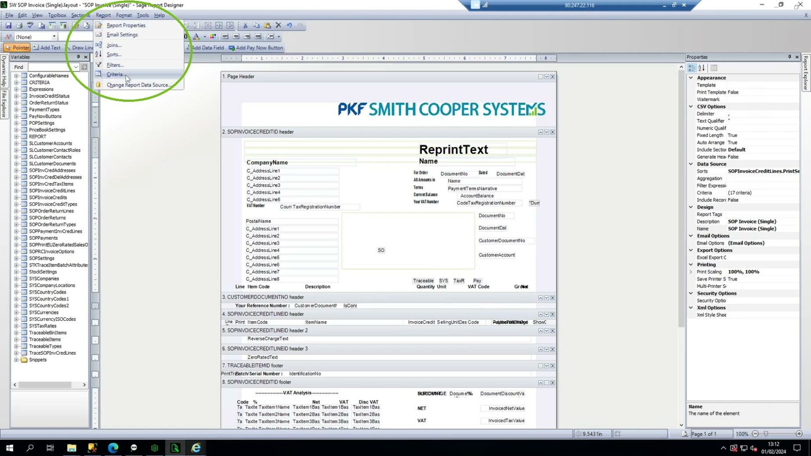The width and height of the screenshot is (811, 456).
Task: Open the Report Explorer side tab
Action: click(x=806, y=73)
